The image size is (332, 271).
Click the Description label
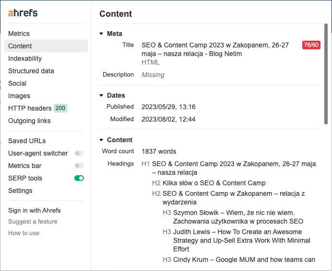[118, 75]
